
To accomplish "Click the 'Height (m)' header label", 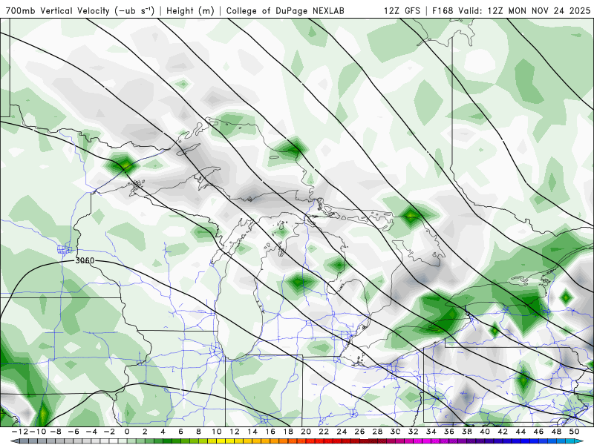I will click(190, 11).
